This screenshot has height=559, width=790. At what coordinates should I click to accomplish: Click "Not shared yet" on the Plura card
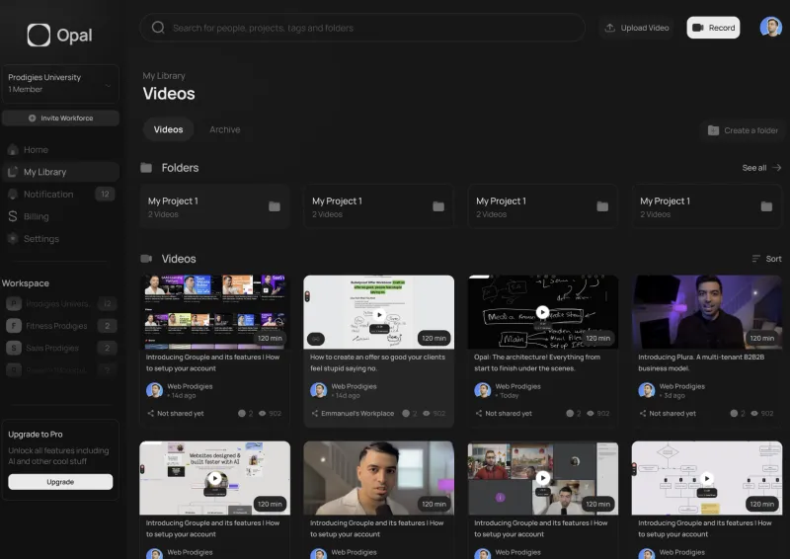click(x=672, y=414)
